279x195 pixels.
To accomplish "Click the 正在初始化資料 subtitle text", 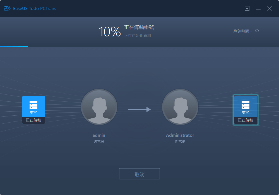I will (138, 36).
